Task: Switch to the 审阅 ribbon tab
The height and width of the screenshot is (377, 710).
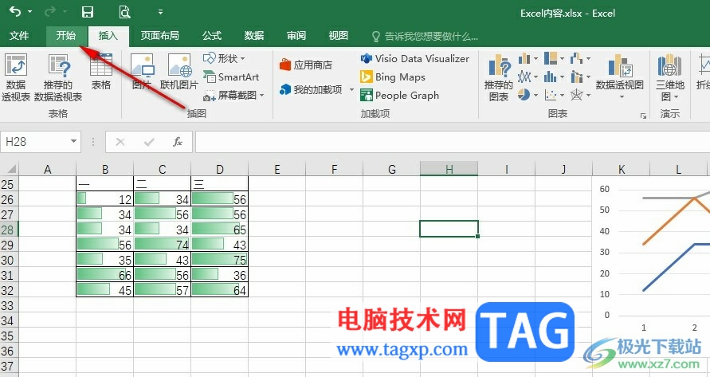Action: pos(296,36)
